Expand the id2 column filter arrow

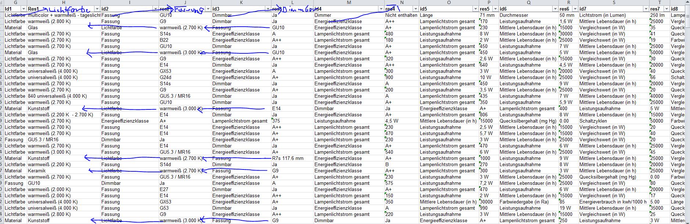coord(155,9)
